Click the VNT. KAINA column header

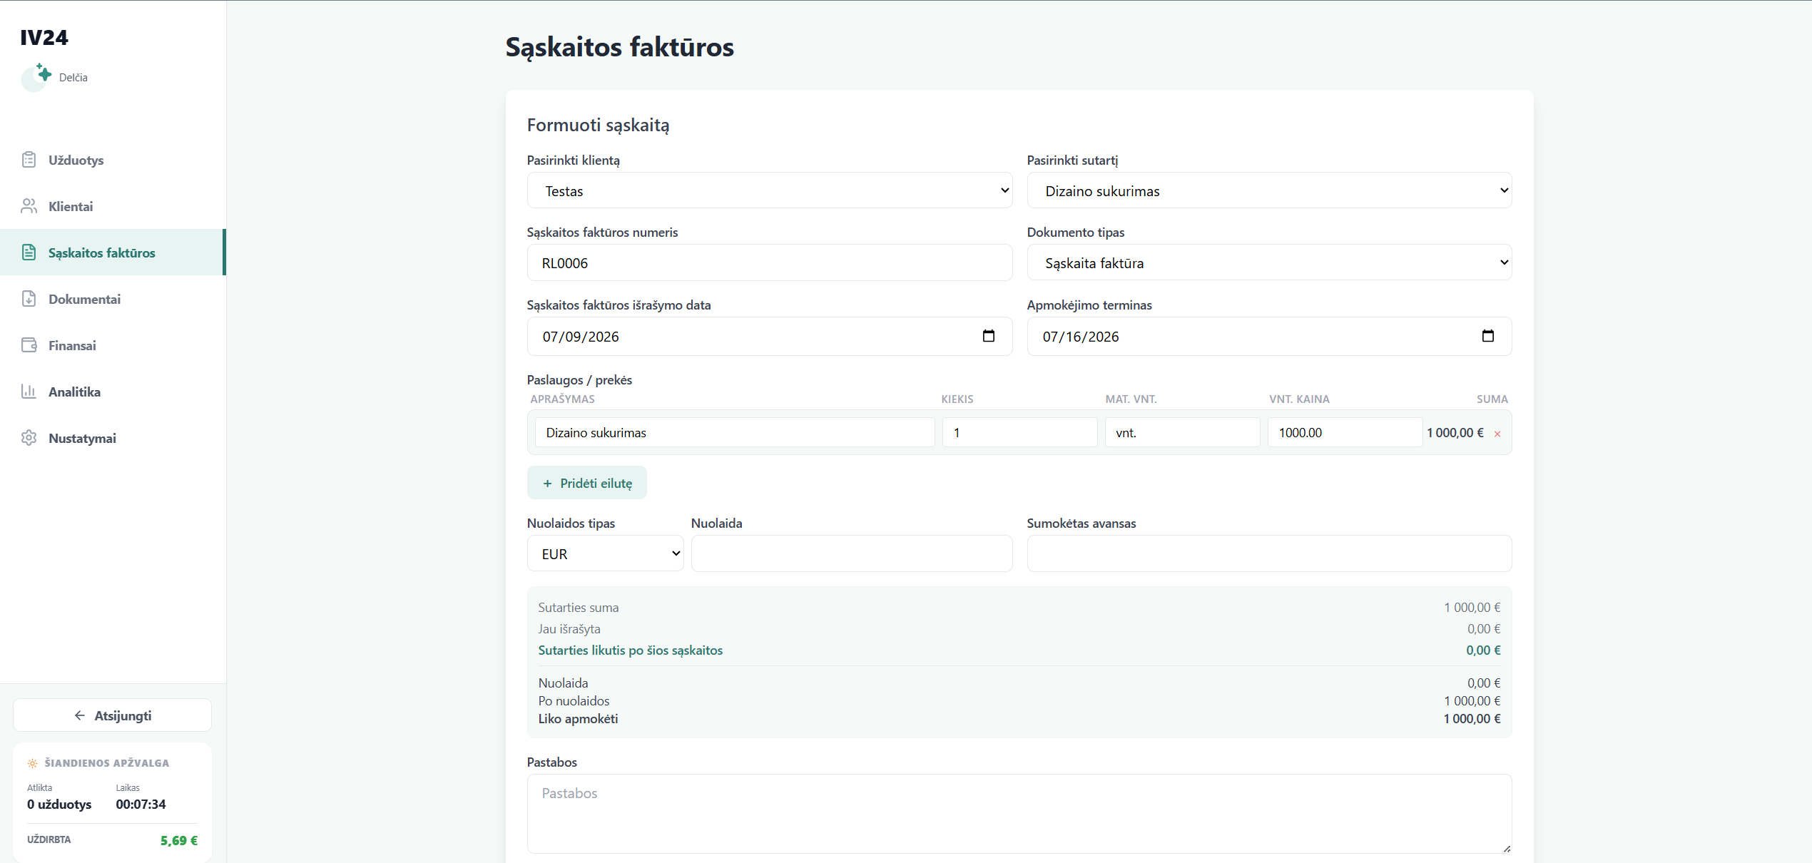click(1299, 399)
